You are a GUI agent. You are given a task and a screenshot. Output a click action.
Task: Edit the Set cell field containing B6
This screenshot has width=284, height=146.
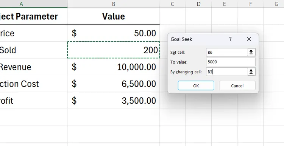pos(226,52)
